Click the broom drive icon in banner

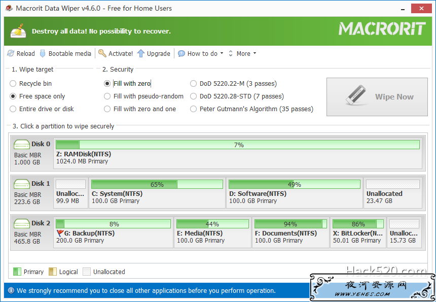(18, 31)
